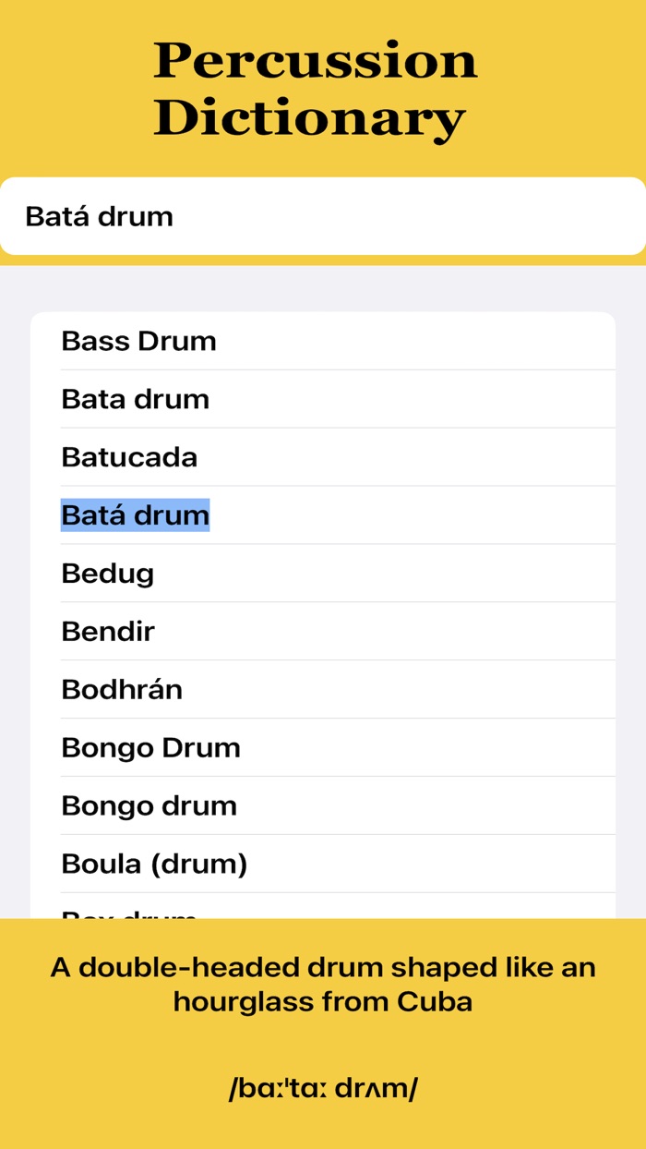Click the phonetic pronunciation text
646x1149 pixels.
point(323,1088)
